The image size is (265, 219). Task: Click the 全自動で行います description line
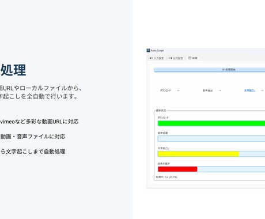click(x=39, y=96)
